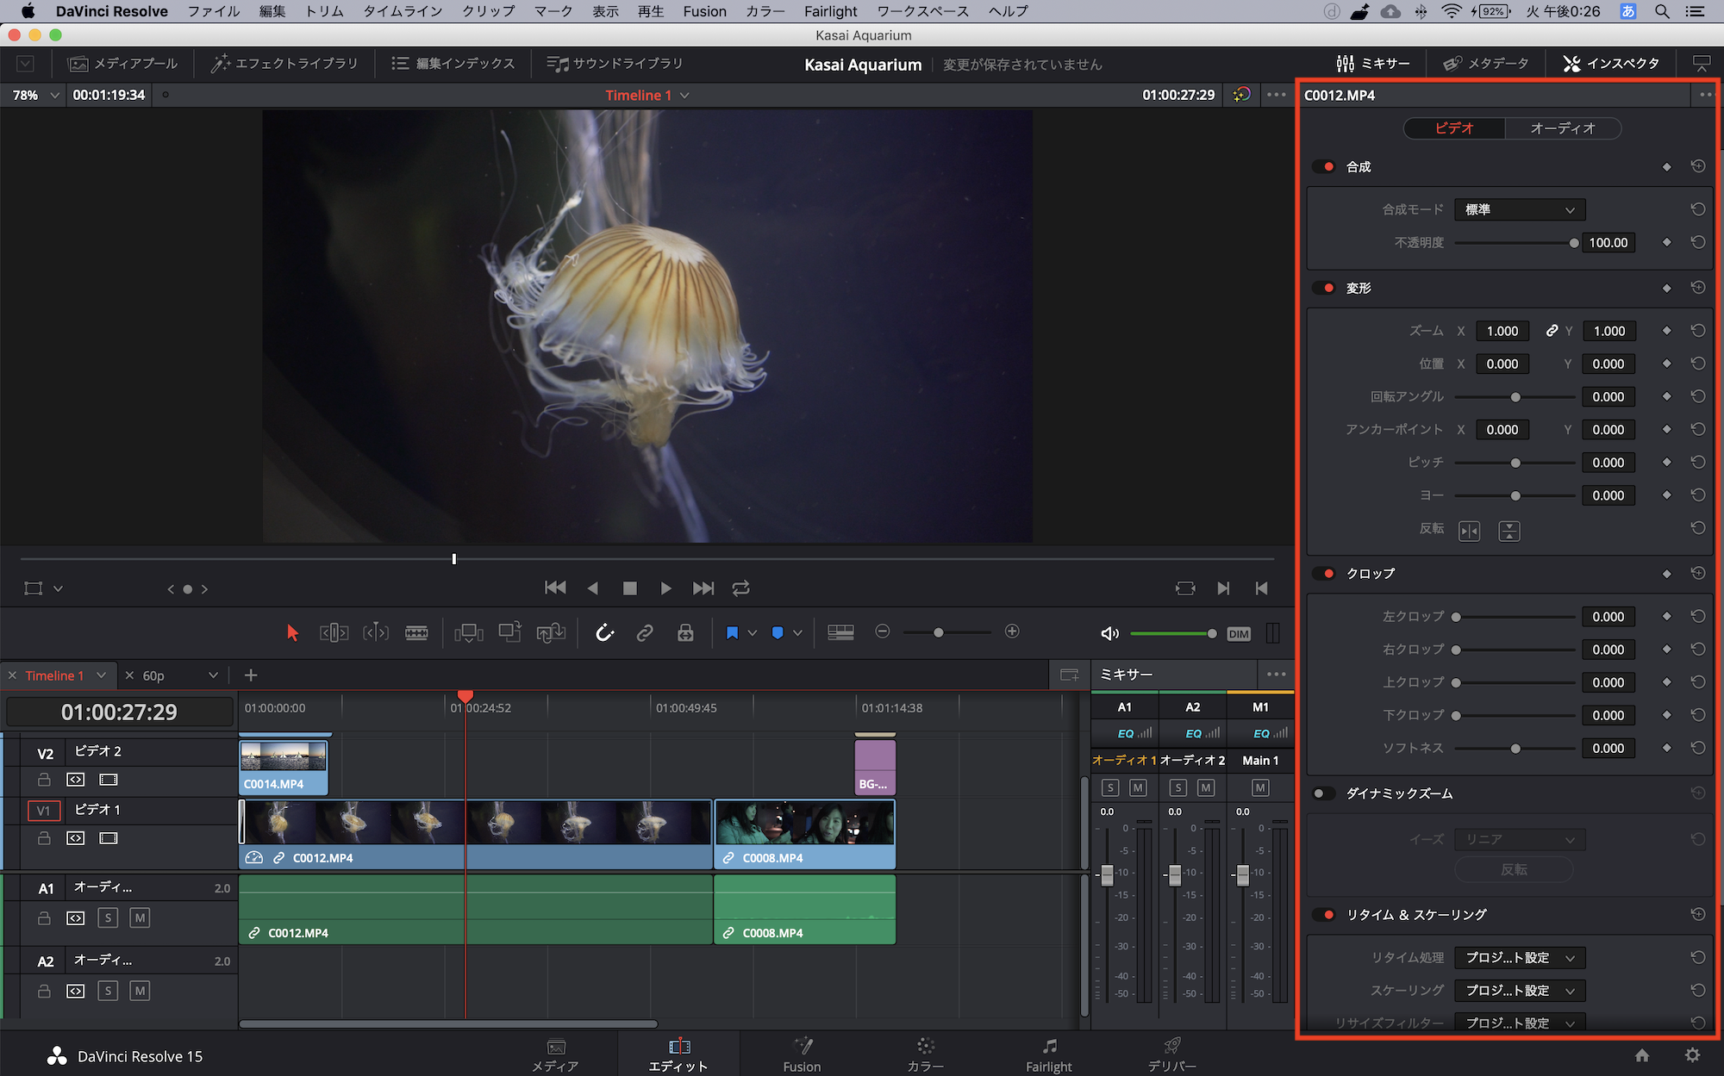Viewport: 1724px width, 1076px height.
Task: Enable the Dynamic Zoom toggle
Action: tap(1322, 793)
